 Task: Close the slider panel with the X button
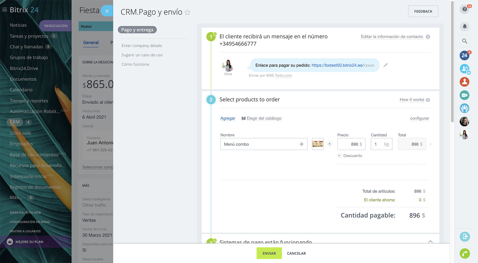107,11
